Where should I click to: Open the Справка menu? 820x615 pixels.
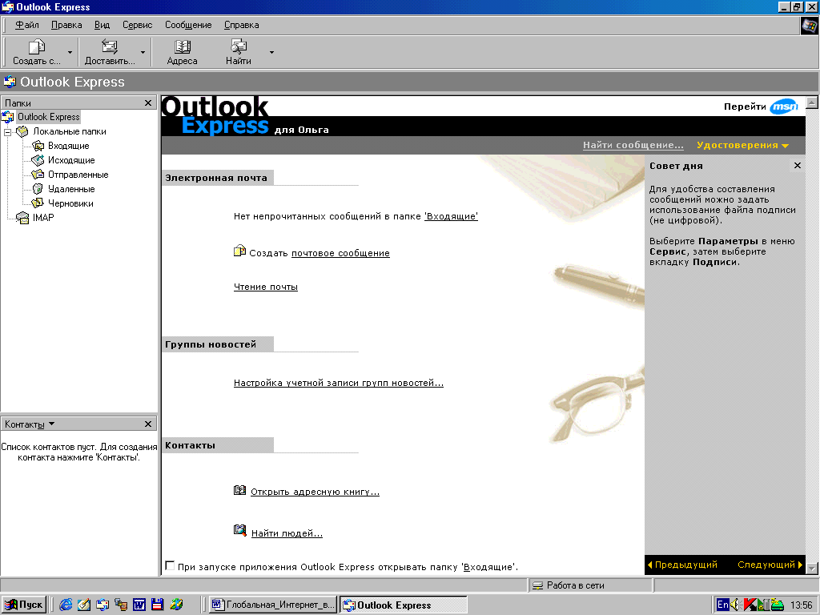(241, 25)
